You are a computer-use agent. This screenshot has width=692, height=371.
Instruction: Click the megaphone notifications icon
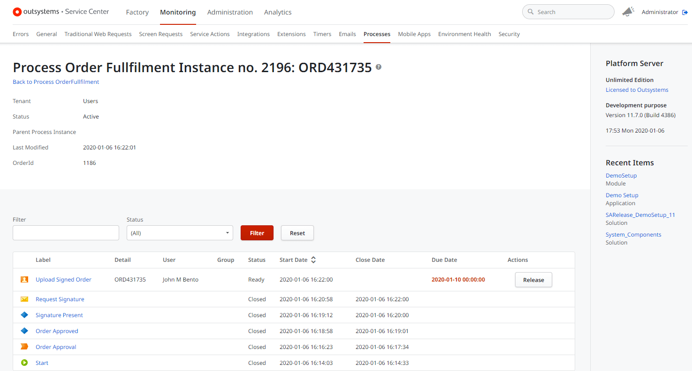(x=628, y=12)
